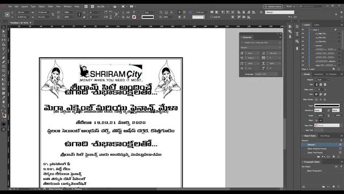Select the bevel join stroke option

tap(325, 94)
